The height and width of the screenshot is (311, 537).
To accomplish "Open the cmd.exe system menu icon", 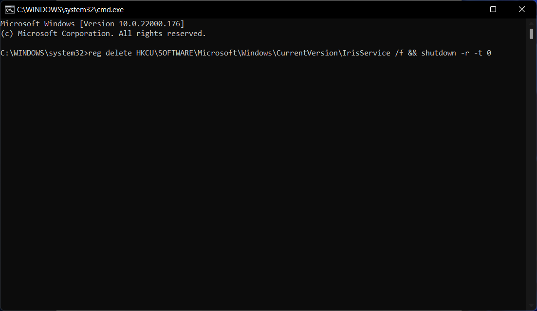I will (x=10, y=10).
